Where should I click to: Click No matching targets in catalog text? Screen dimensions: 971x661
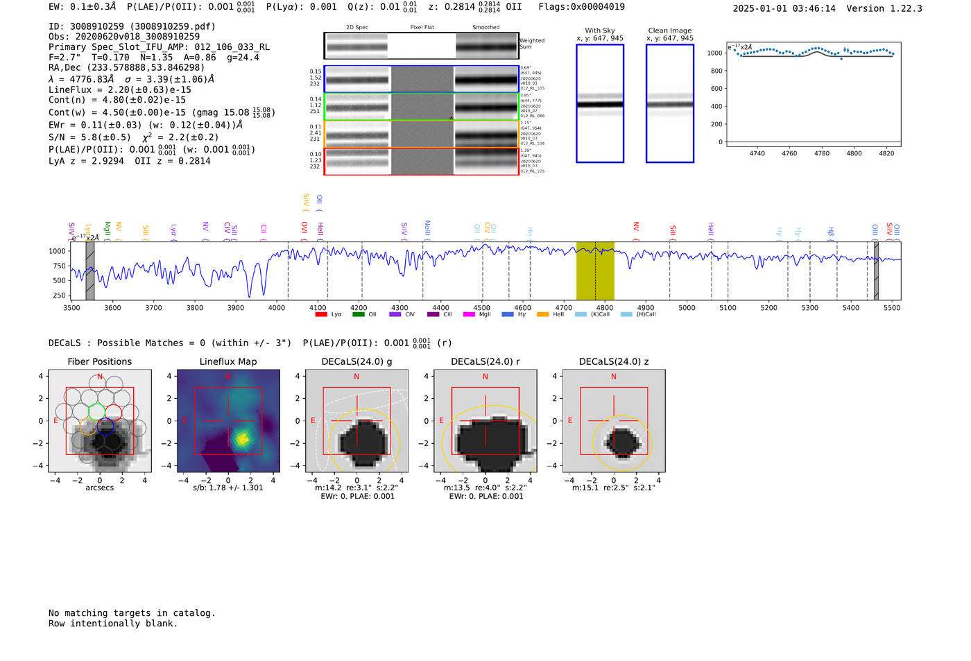[x=132, y=613]
